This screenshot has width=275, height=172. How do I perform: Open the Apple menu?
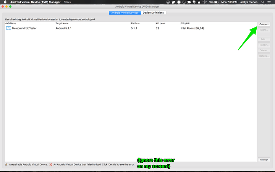click(x=5, y=2)
